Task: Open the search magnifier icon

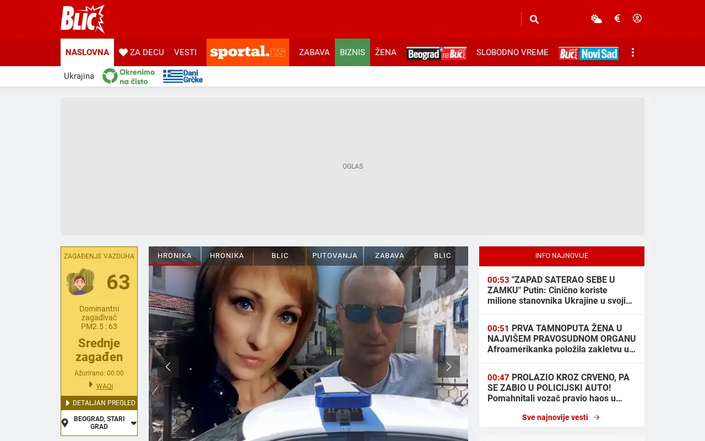Action: point(534,19)
